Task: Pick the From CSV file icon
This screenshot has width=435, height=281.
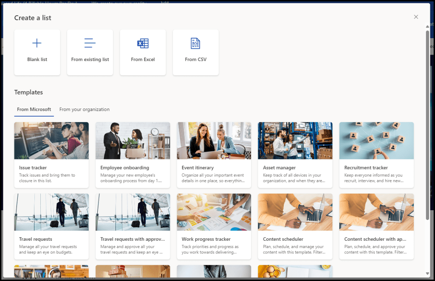Action: (x=195, y=43)
